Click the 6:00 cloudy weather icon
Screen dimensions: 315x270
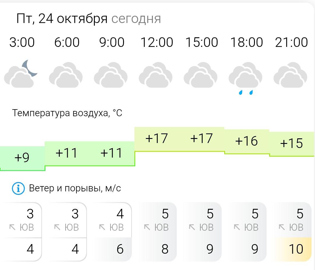click(66, 75)
